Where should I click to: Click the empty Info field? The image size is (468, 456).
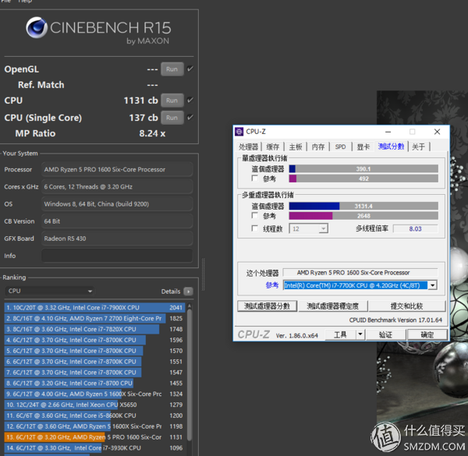[117, 256]
